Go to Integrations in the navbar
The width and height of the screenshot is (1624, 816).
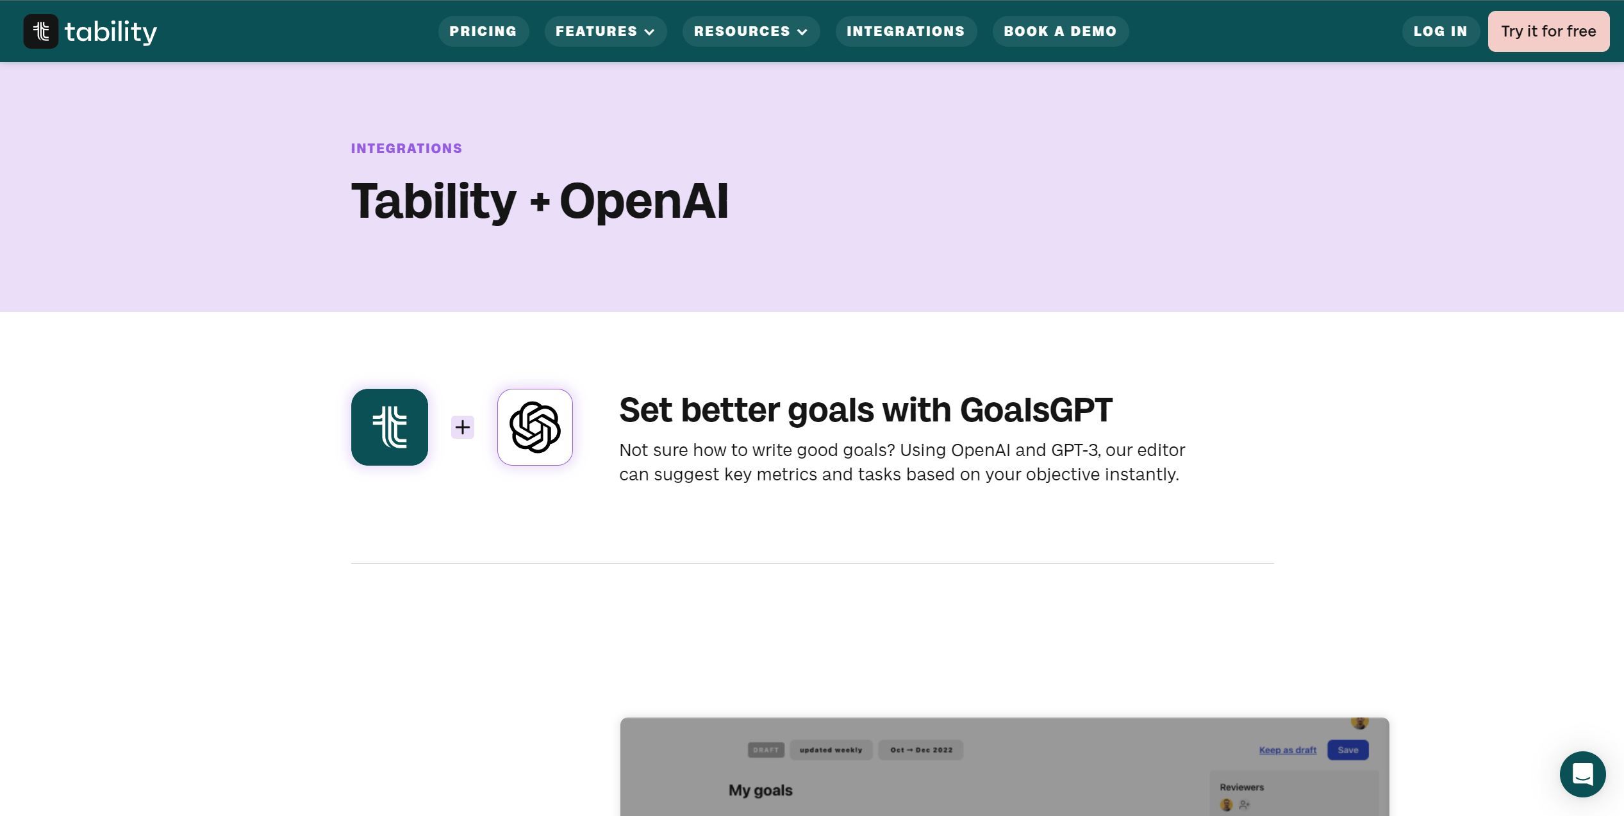(x=905, y=31)
